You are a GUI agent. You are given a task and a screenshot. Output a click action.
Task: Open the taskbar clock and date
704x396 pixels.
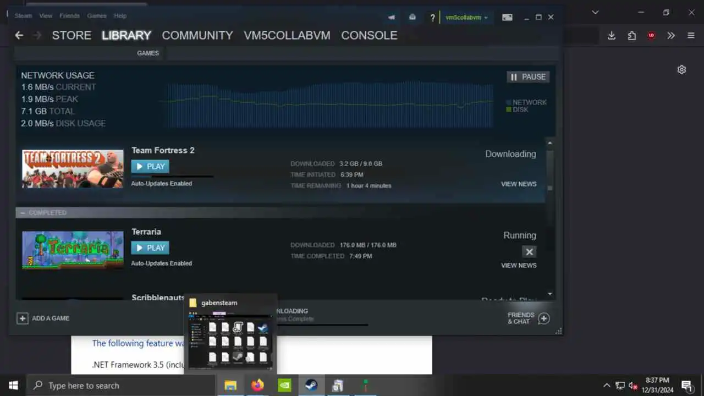pyautogui.click(x=658, y=385)
